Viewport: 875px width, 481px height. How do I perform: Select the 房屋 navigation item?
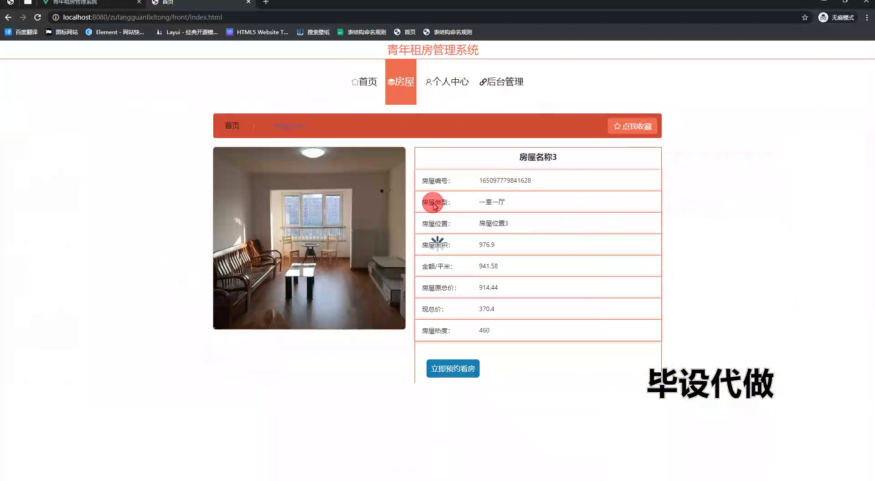click(x=401, y=82)
